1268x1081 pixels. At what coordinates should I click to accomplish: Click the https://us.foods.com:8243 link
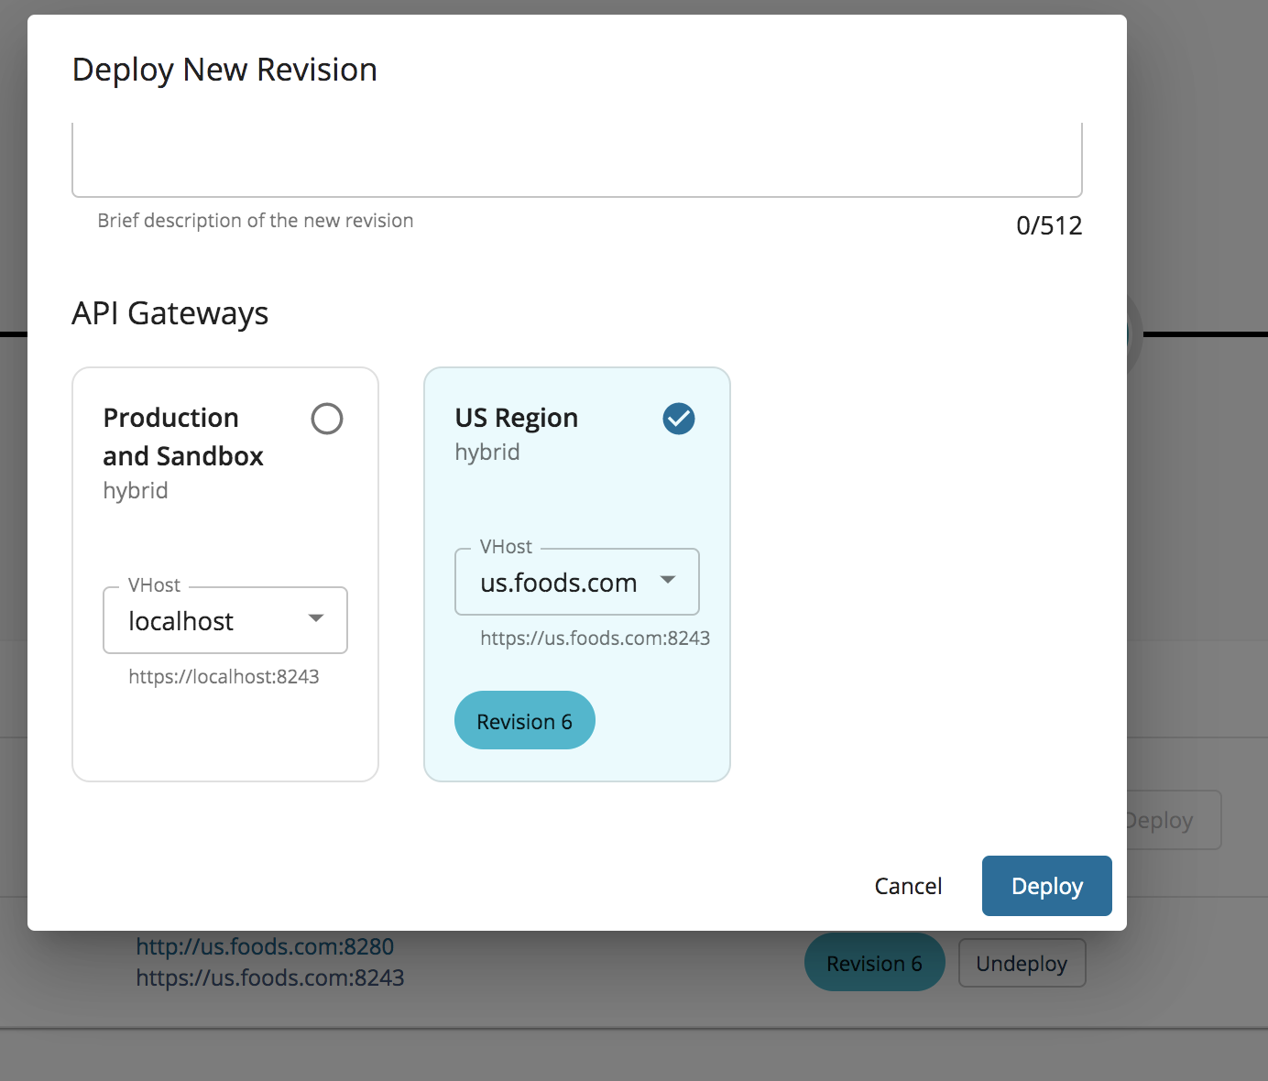(x=270, y=977)
